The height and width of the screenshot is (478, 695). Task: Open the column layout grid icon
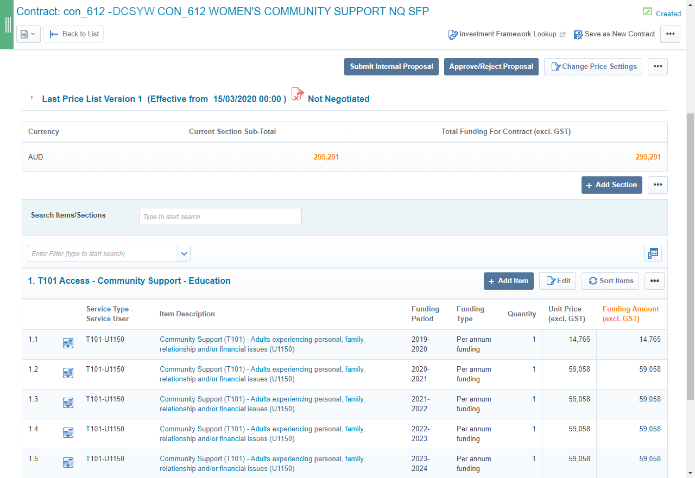pyautogui.click(x=653, y=253)
